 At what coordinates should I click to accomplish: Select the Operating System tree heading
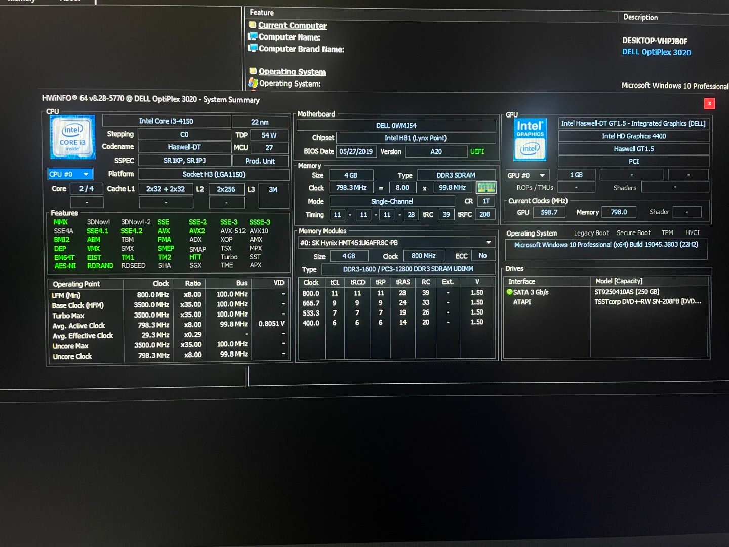pyautogui.click(x=292, y=72)
